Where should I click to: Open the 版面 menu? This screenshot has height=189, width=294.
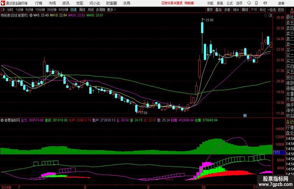[220, 3]
